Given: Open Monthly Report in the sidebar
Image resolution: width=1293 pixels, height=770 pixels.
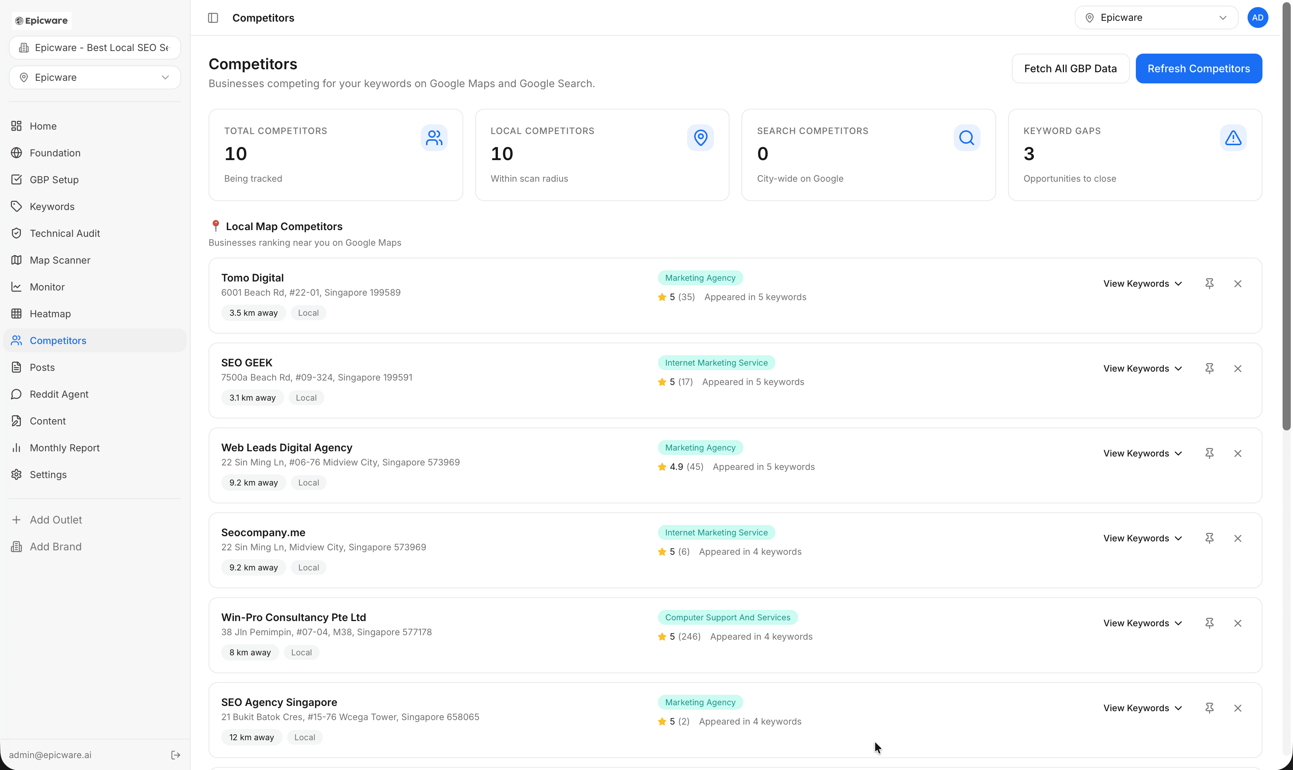Looking at the screenshot, I should coord(95,448).
